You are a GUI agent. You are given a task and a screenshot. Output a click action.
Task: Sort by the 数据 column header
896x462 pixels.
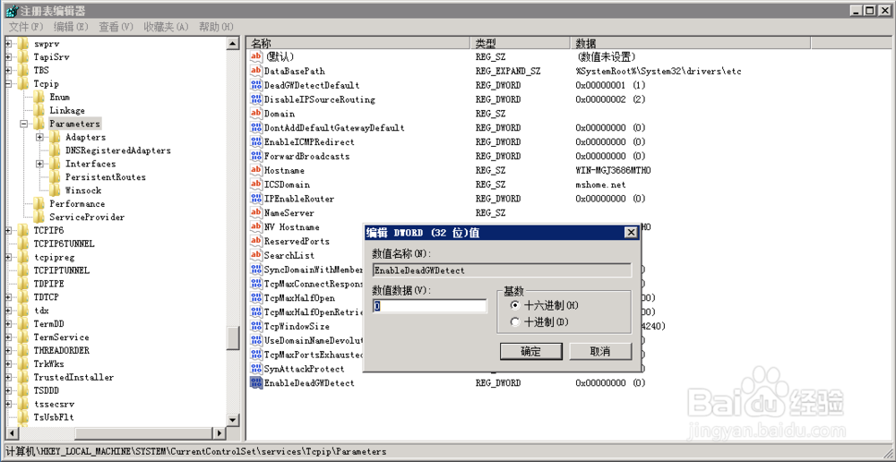click(690, 43)
